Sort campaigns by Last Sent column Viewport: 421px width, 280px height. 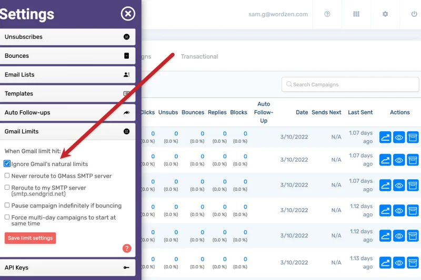(360, 112)
